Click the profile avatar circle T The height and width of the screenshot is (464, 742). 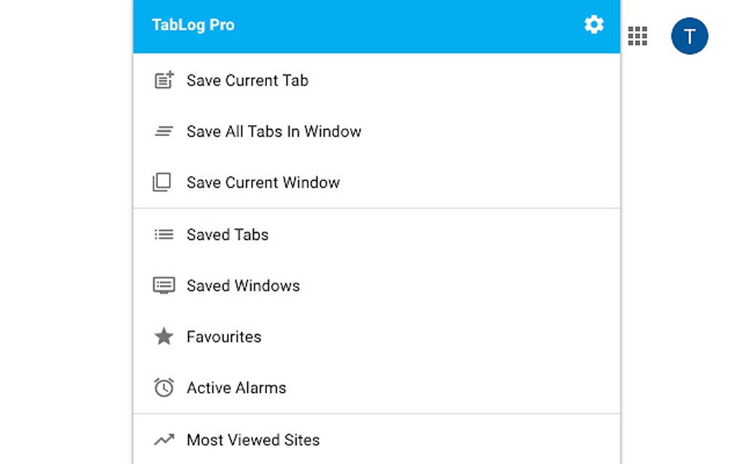point(688,36)
